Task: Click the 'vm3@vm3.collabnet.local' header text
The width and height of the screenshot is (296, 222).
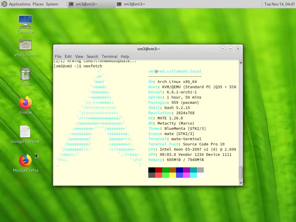Action: pyautogui.click(x=175, y=71)
